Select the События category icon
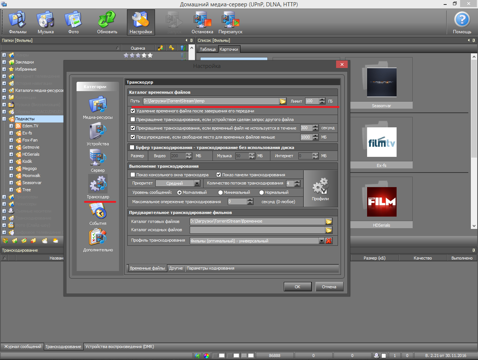The height and width of the screenshot is (360, 478). click(x=98, y=212)
